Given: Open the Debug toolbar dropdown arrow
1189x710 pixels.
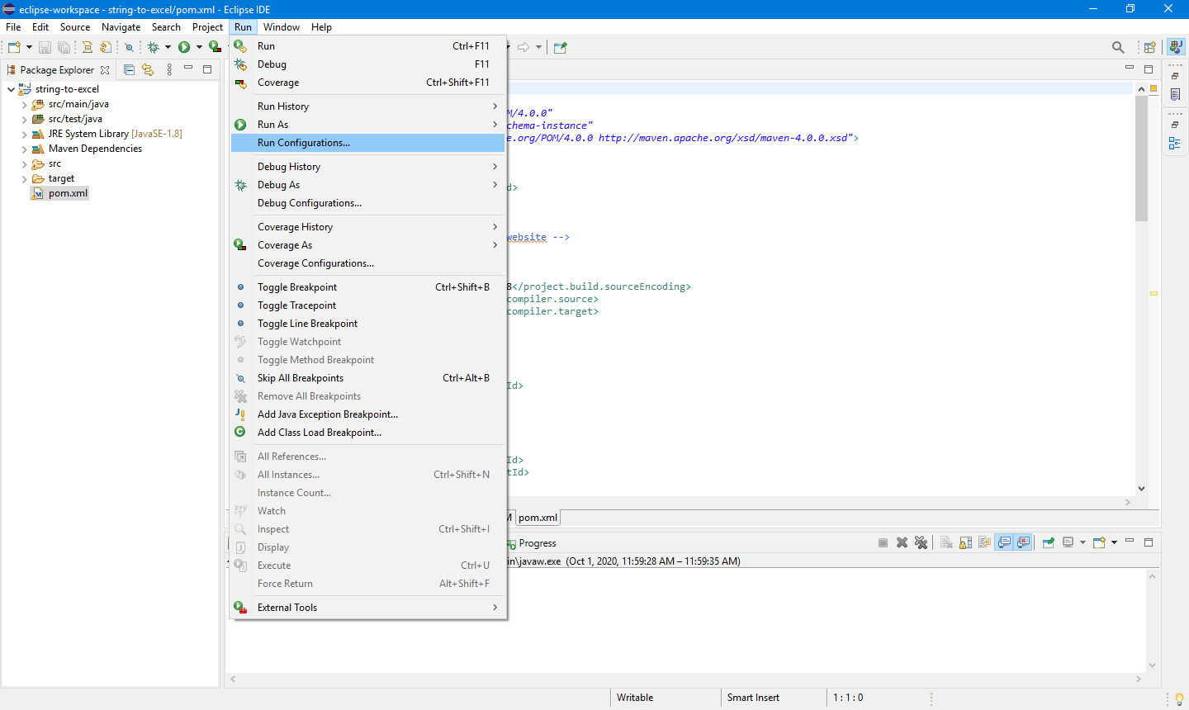Looking at the screenshot, I should [168, 47].
